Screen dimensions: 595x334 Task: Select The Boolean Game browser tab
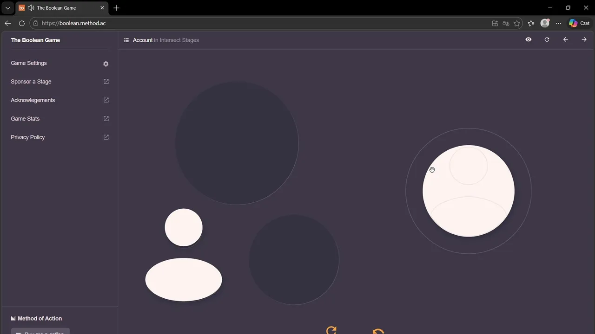pos(62,8)
